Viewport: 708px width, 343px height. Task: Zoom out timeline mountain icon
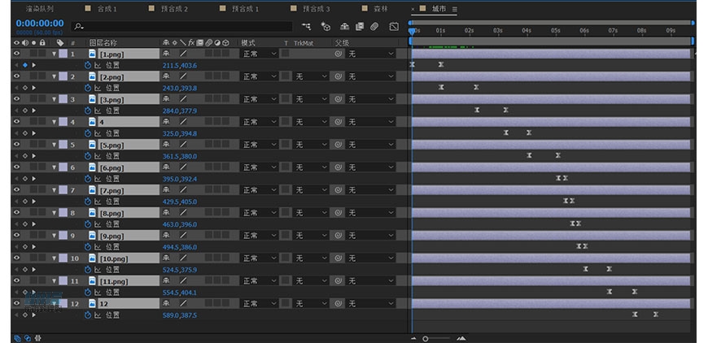(x=414, y=338)
